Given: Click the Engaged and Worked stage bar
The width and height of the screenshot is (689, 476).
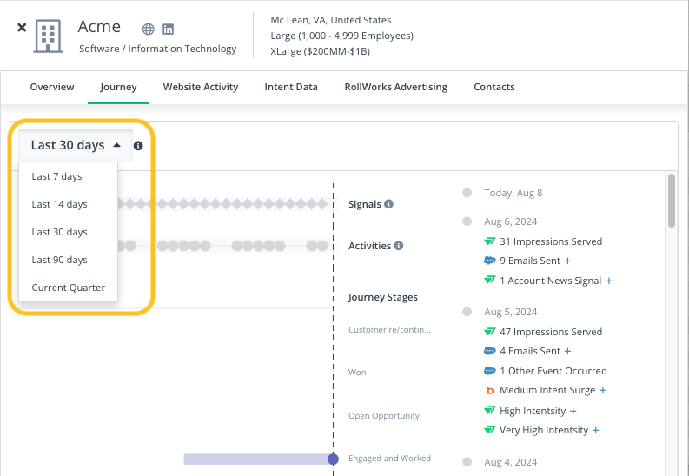Looking at the screenshot, I should coord(256,459).
